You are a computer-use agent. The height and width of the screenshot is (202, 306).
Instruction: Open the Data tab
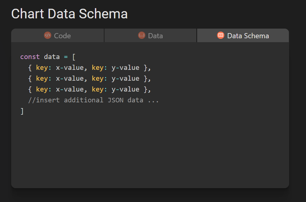tap(150, 36)
